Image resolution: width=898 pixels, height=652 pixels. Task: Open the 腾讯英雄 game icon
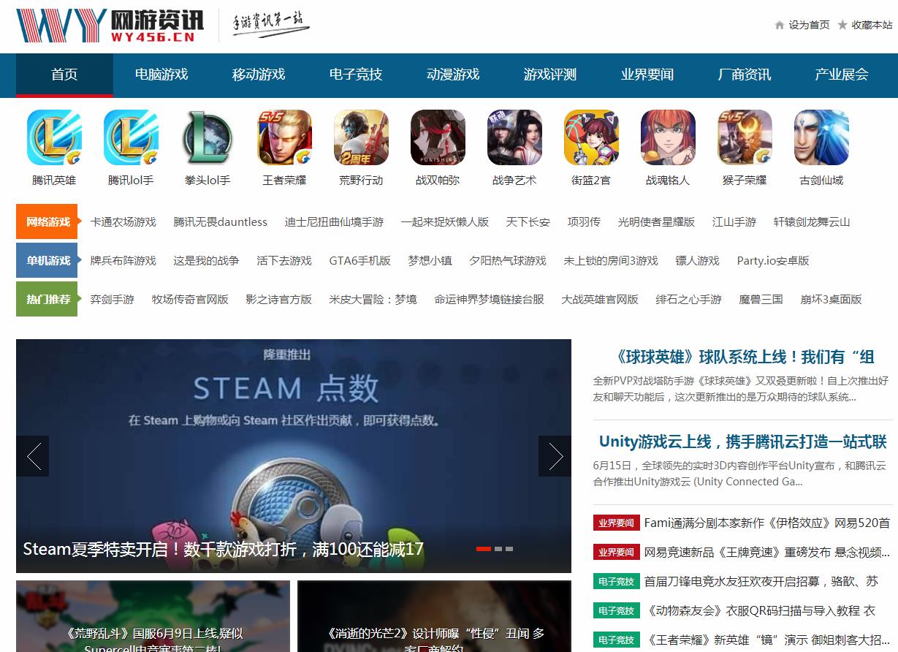[x=54, y=137]
